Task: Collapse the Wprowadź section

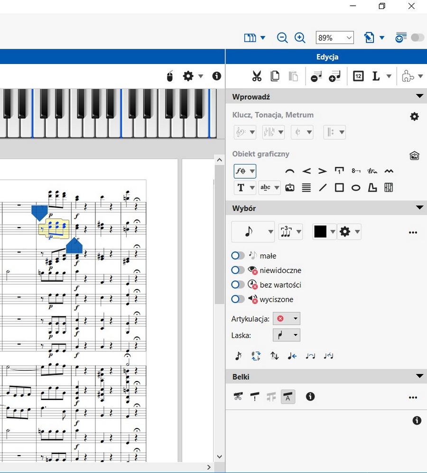Action: point(419,96)
